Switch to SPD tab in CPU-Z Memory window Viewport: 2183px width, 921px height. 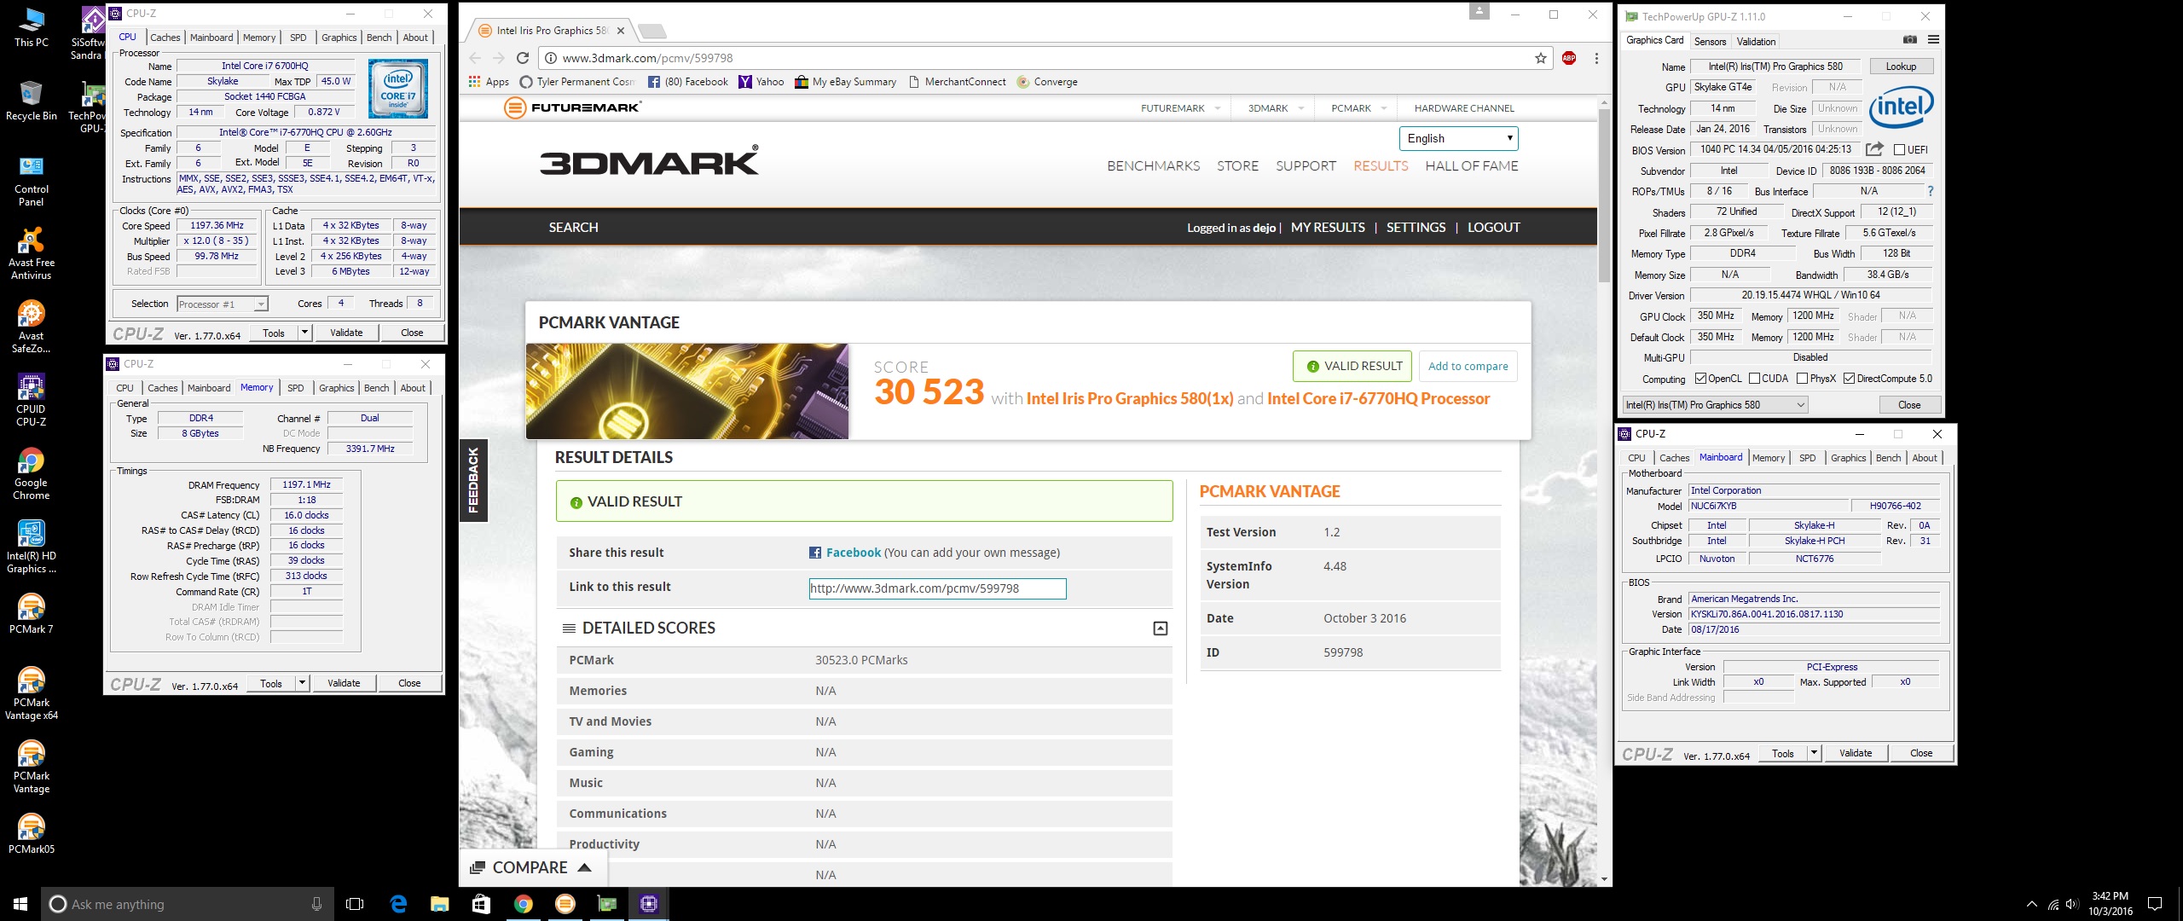296,388
